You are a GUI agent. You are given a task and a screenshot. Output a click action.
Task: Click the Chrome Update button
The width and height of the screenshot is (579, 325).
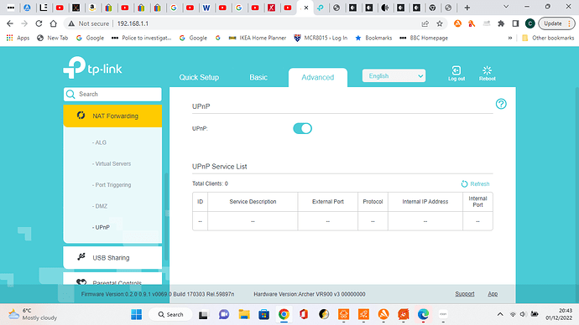click(557, 23)
